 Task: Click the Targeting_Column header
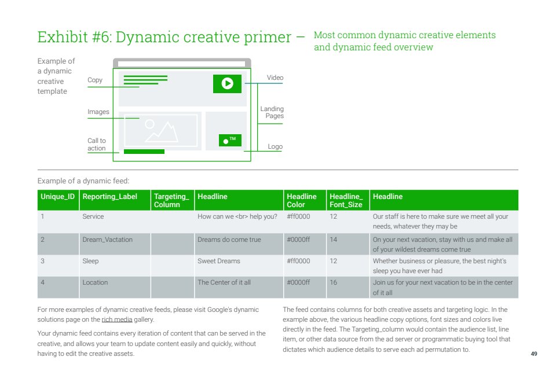tap(171, 201)
